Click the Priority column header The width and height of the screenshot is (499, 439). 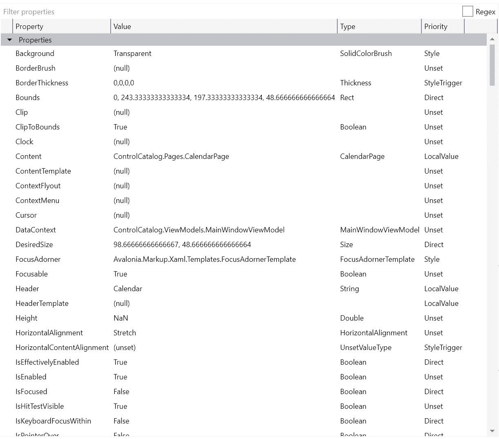[443, 27]
